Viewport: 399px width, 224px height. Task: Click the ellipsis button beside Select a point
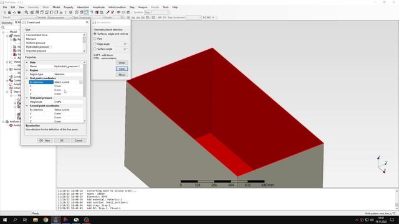click(x=80, y=82)
